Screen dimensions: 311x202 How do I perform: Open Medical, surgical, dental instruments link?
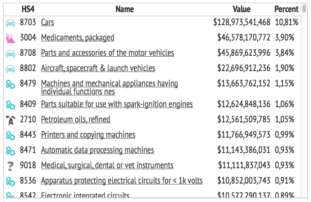point(107,165)
